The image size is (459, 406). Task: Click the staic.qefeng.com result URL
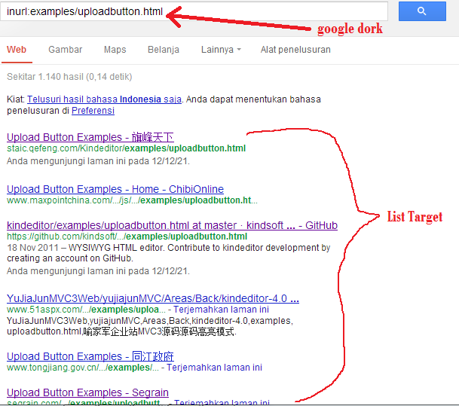(x=126, y=148)
